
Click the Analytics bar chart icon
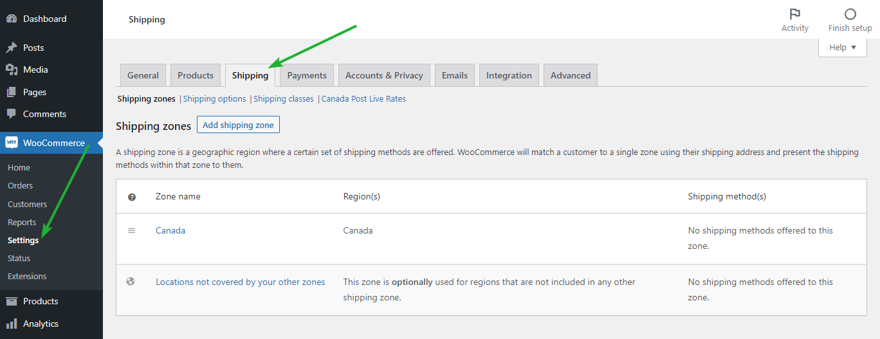[12, 324]
